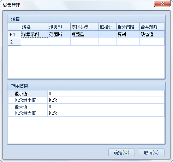Click the empty 域描述 cell in row 1
Screen dimensions: 173x162
coord(107,34)
